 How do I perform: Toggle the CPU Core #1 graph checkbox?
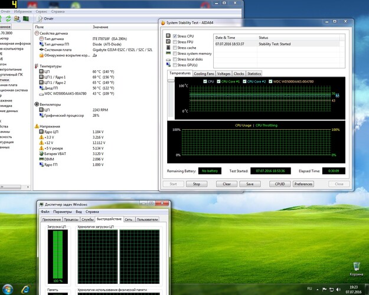(x=218, y=81)
